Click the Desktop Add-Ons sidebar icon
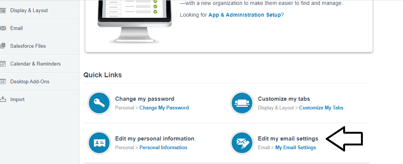This screenshot has height=164, width=403. click(x=3, y=82)
